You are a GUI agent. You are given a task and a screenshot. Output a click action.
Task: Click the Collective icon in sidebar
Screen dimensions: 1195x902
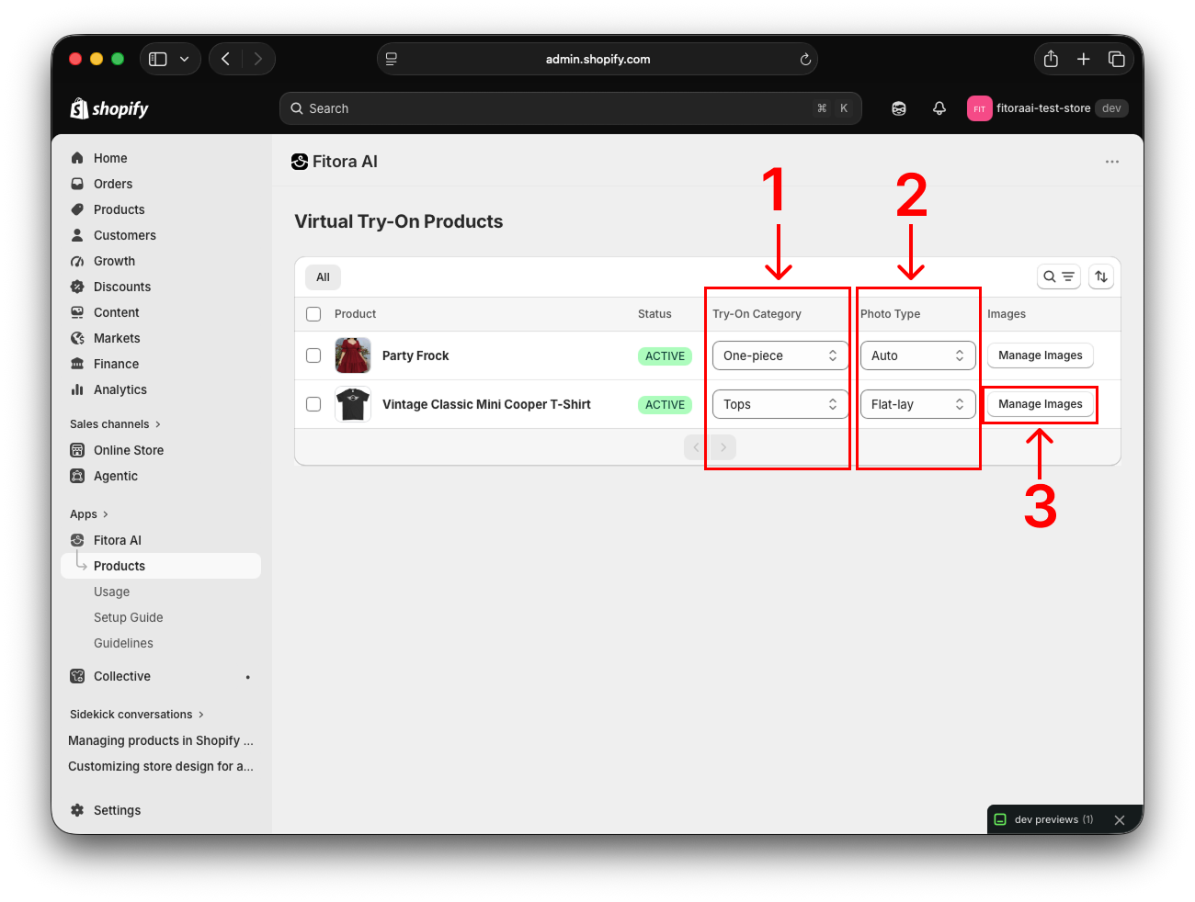pos(77,676)
